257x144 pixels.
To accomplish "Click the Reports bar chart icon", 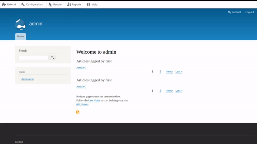I will click(x=69, y=4).
